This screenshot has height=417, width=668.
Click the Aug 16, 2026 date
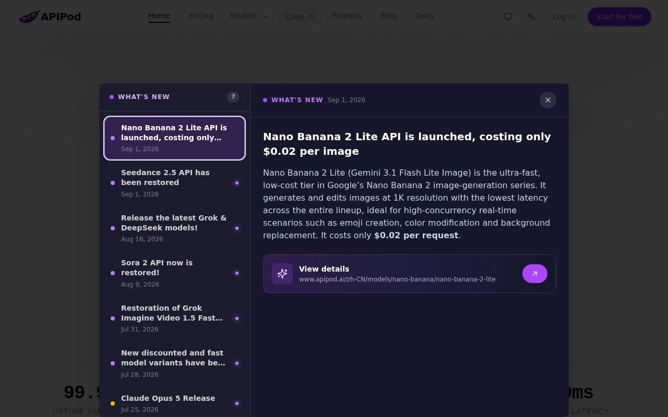pyautogui.click(x=142, y=239)
